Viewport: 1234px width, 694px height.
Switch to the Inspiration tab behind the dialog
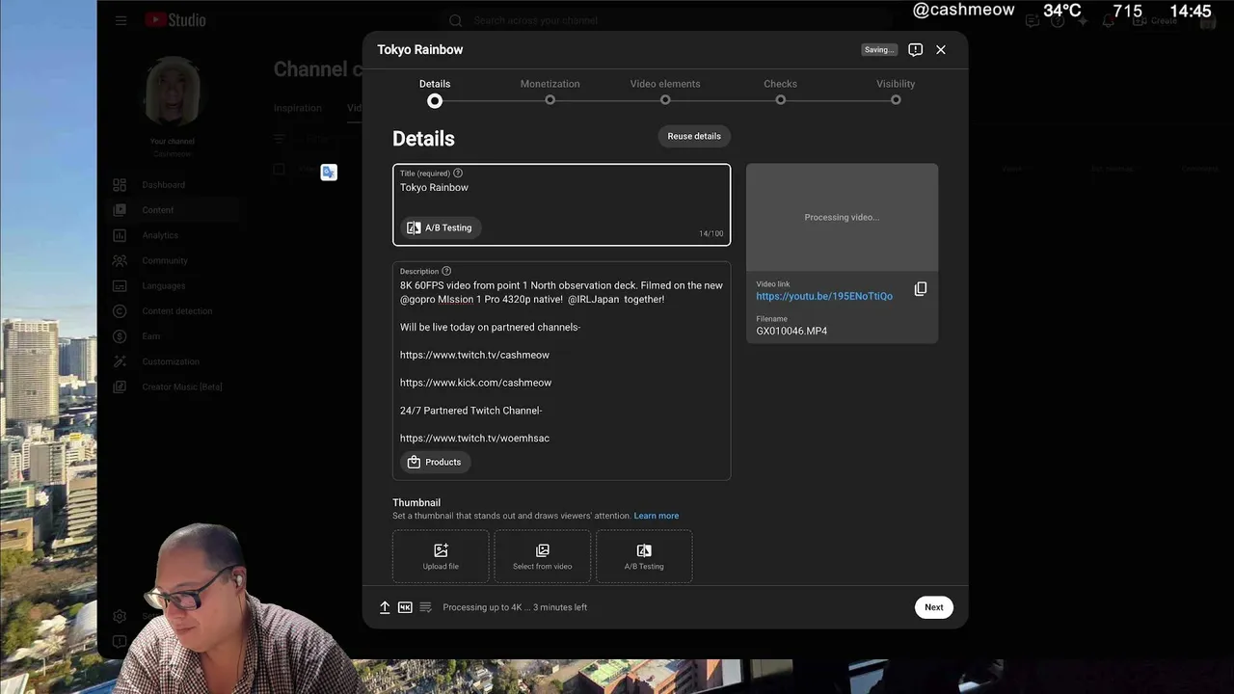point(297,108)
